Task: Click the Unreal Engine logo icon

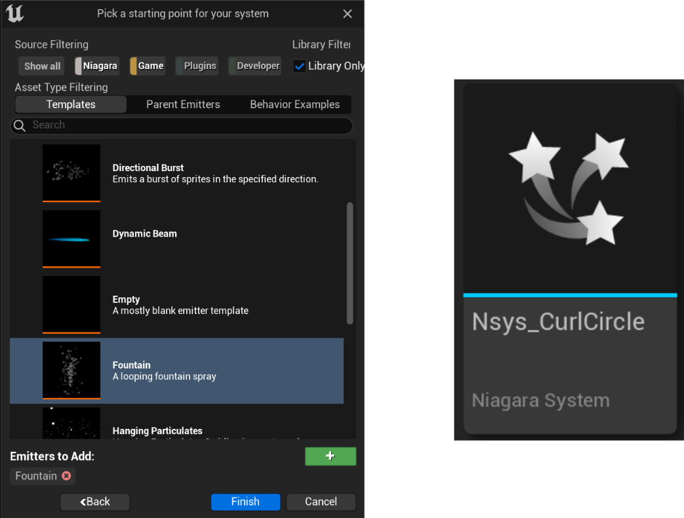Action: (x=15, y=13)
